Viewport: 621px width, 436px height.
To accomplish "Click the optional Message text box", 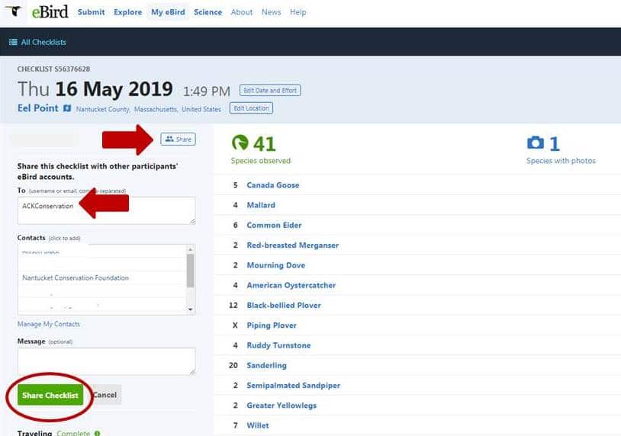I will tap(107, 361).
